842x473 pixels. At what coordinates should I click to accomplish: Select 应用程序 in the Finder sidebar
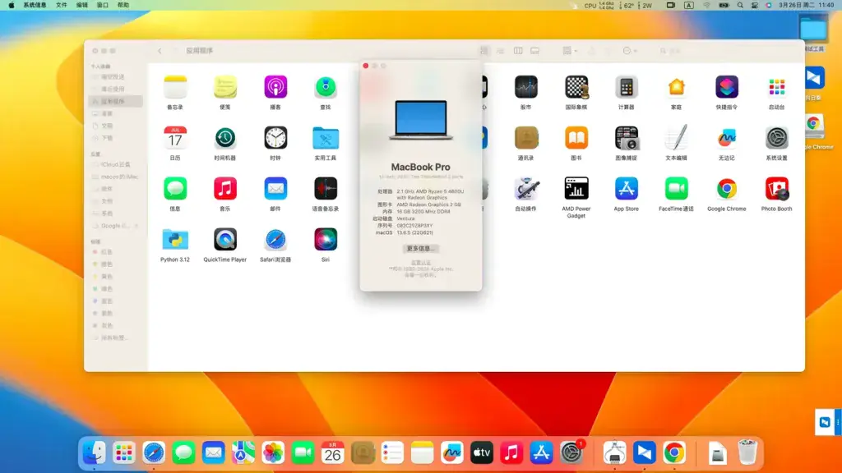[x=116, y=101]
